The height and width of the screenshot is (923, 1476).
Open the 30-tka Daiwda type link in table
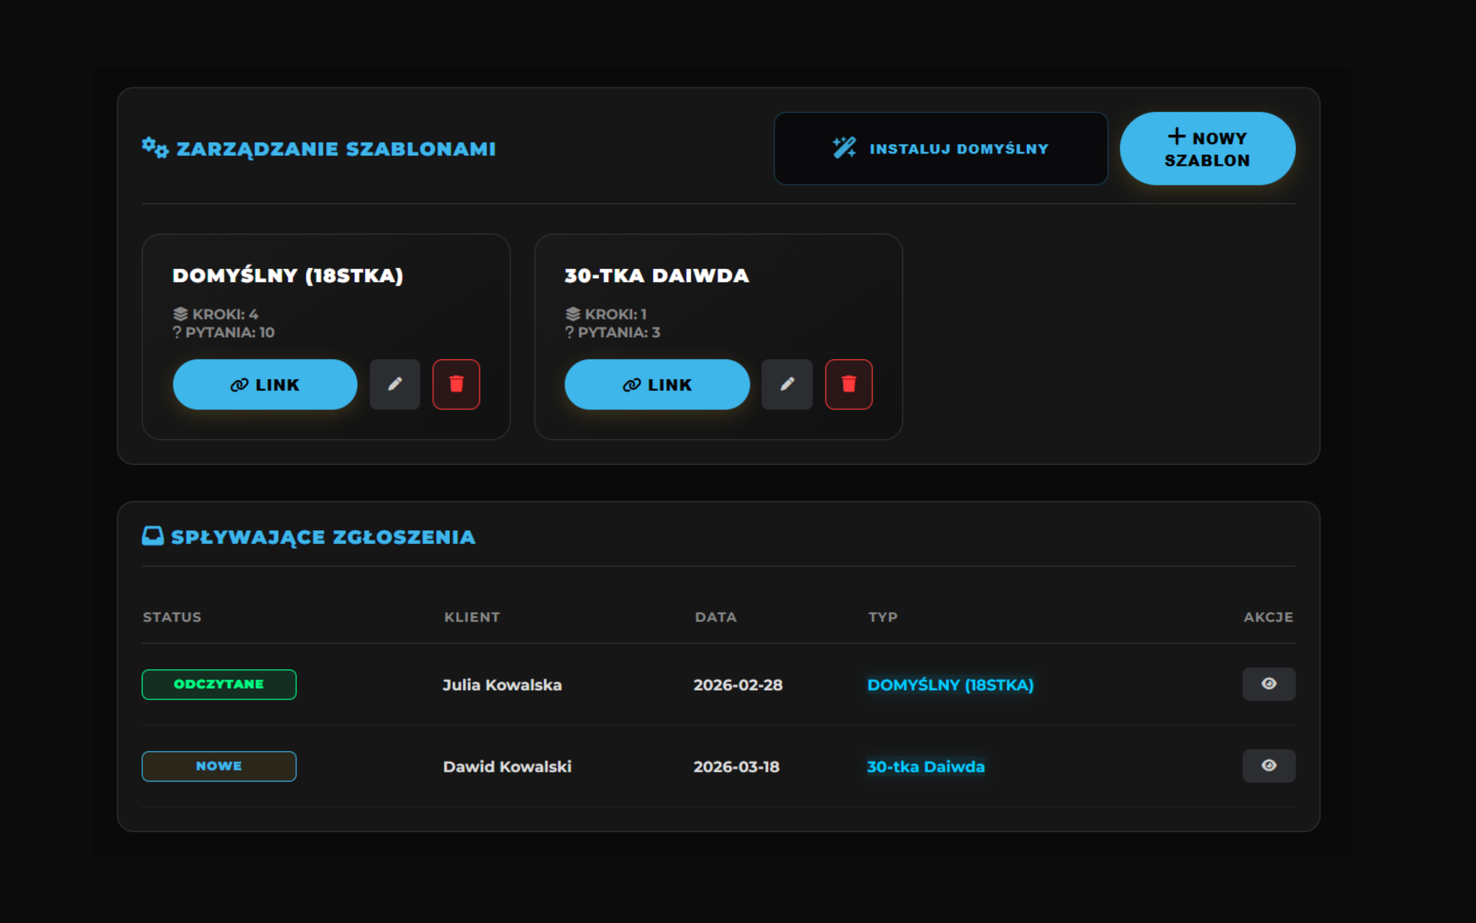(925, 767)
